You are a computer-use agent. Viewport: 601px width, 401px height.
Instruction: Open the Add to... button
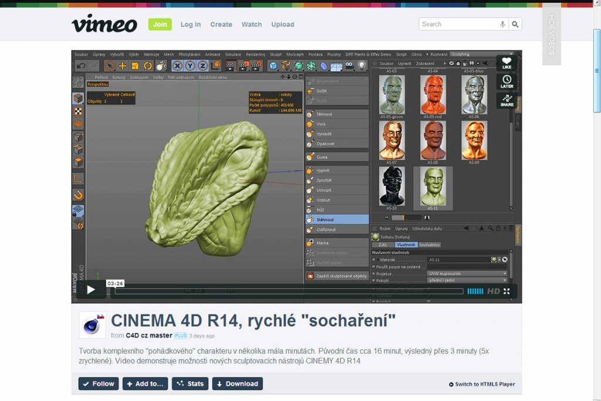[145, 383]
